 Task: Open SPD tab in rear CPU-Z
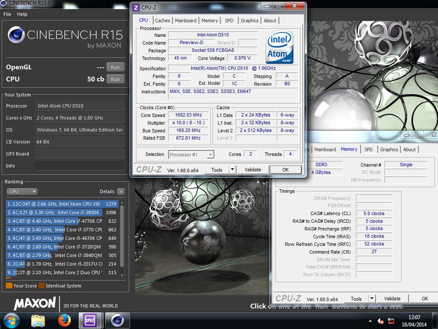(x=368, y=150)
